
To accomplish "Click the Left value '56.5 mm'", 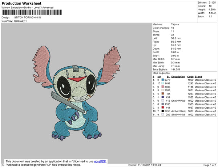I will [x=176, y=38].
